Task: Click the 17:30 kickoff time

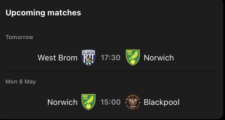Action: (x=111, y=58)
